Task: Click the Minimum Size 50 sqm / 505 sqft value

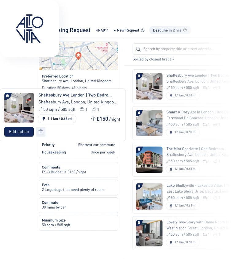Action: [56, 225]
